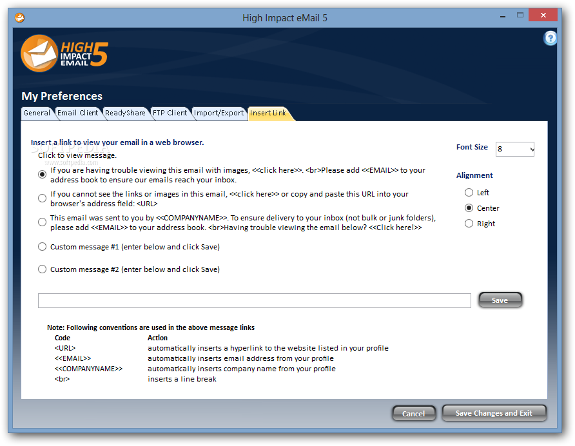The height and width of the screenshot is (446, 575).
Task: Go to the ReadyShare tab
Action: pyautogui.click(x=125, y=113)
